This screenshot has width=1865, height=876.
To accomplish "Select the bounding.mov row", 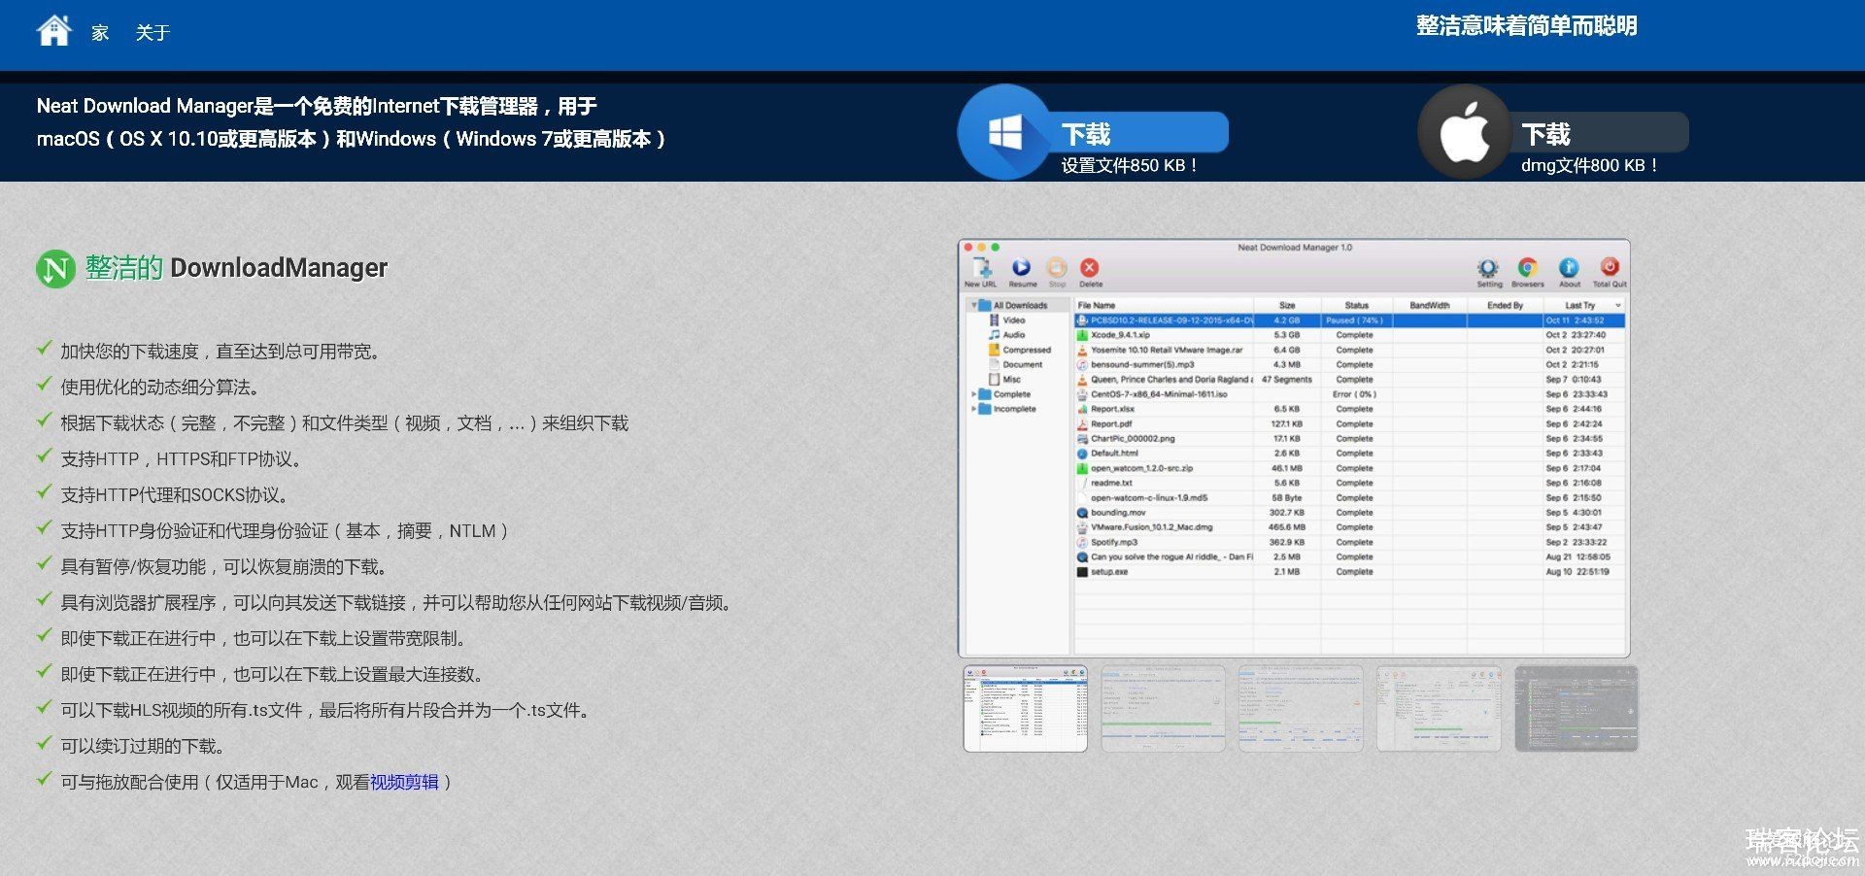I will (1349, 513).
